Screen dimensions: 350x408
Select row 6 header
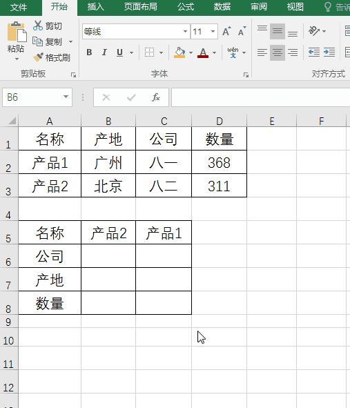tap(9, 256)
